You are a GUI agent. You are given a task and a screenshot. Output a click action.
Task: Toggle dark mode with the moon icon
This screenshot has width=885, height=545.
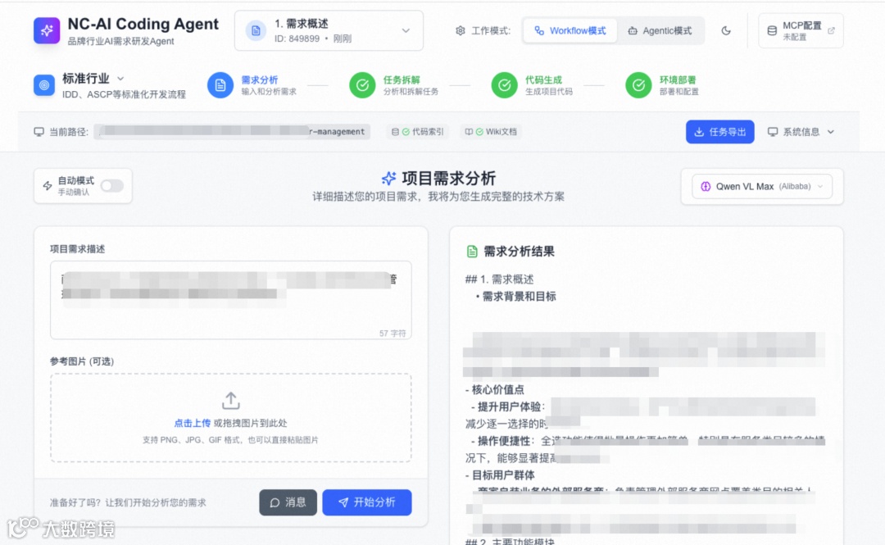click(x=726, y=30)
